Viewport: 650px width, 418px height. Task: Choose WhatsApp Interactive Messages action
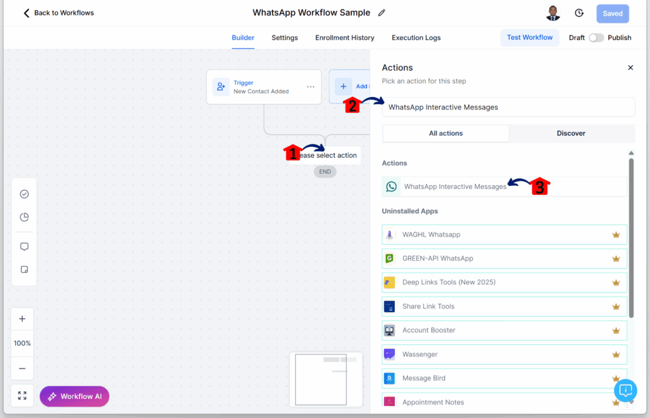[x=504, y=186]
